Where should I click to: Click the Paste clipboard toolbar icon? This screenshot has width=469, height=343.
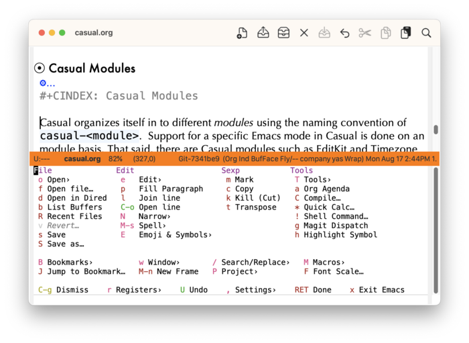click(406, 33)
